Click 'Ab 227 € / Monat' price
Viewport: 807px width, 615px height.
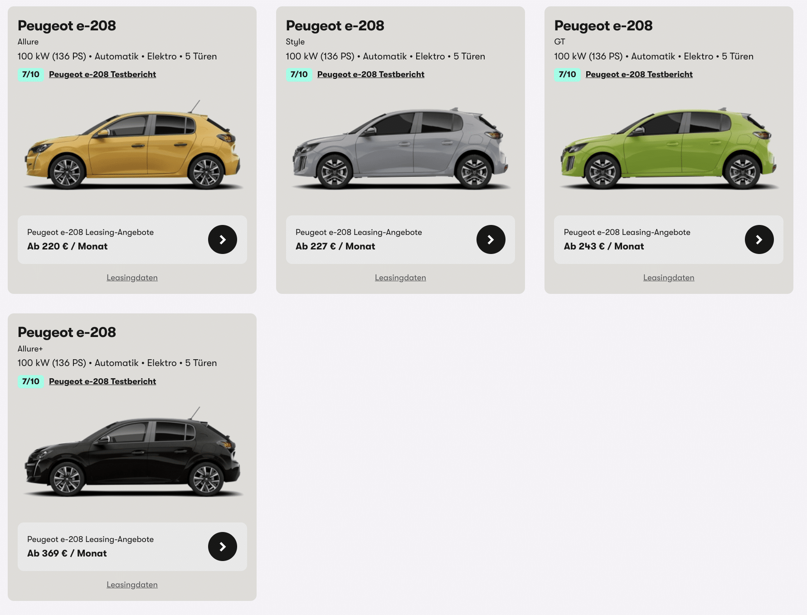click(335, 246)
